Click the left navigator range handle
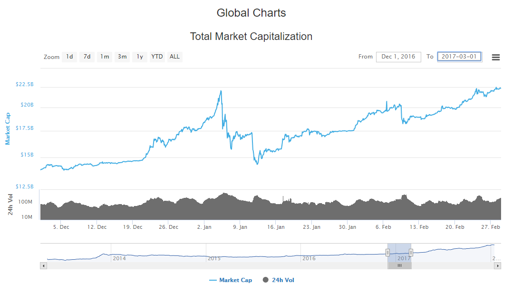Image resolution: width=522 pixels, height=284 pixels. tap(387, 253)
